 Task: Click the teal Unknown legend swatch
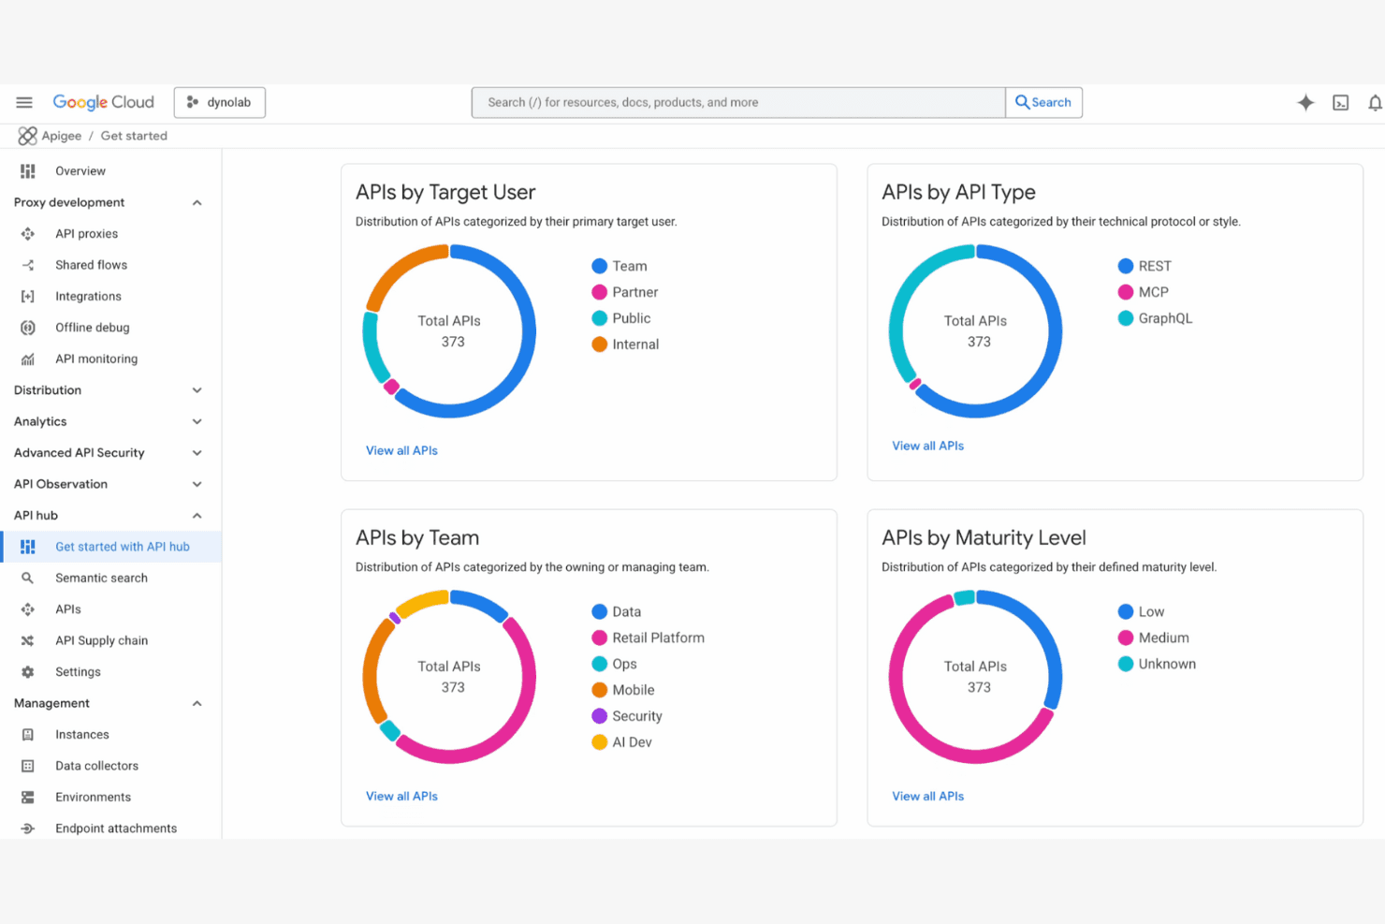point(1126,664)
